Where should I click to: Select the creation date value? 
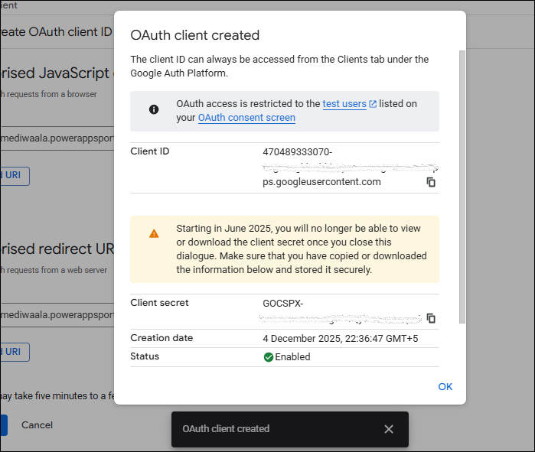340,339
